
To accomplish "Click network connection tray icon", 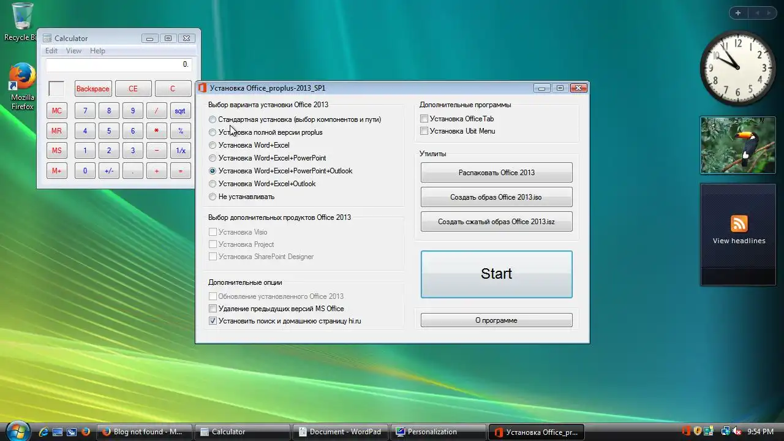I will click(726, 431).
